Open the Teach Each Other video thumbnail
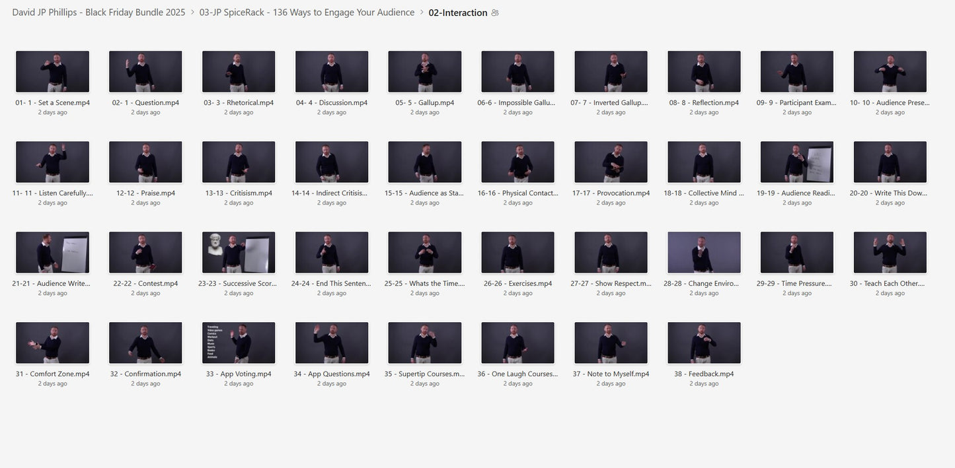The width and height of the screenshot is (955, 468). (890, 252)
